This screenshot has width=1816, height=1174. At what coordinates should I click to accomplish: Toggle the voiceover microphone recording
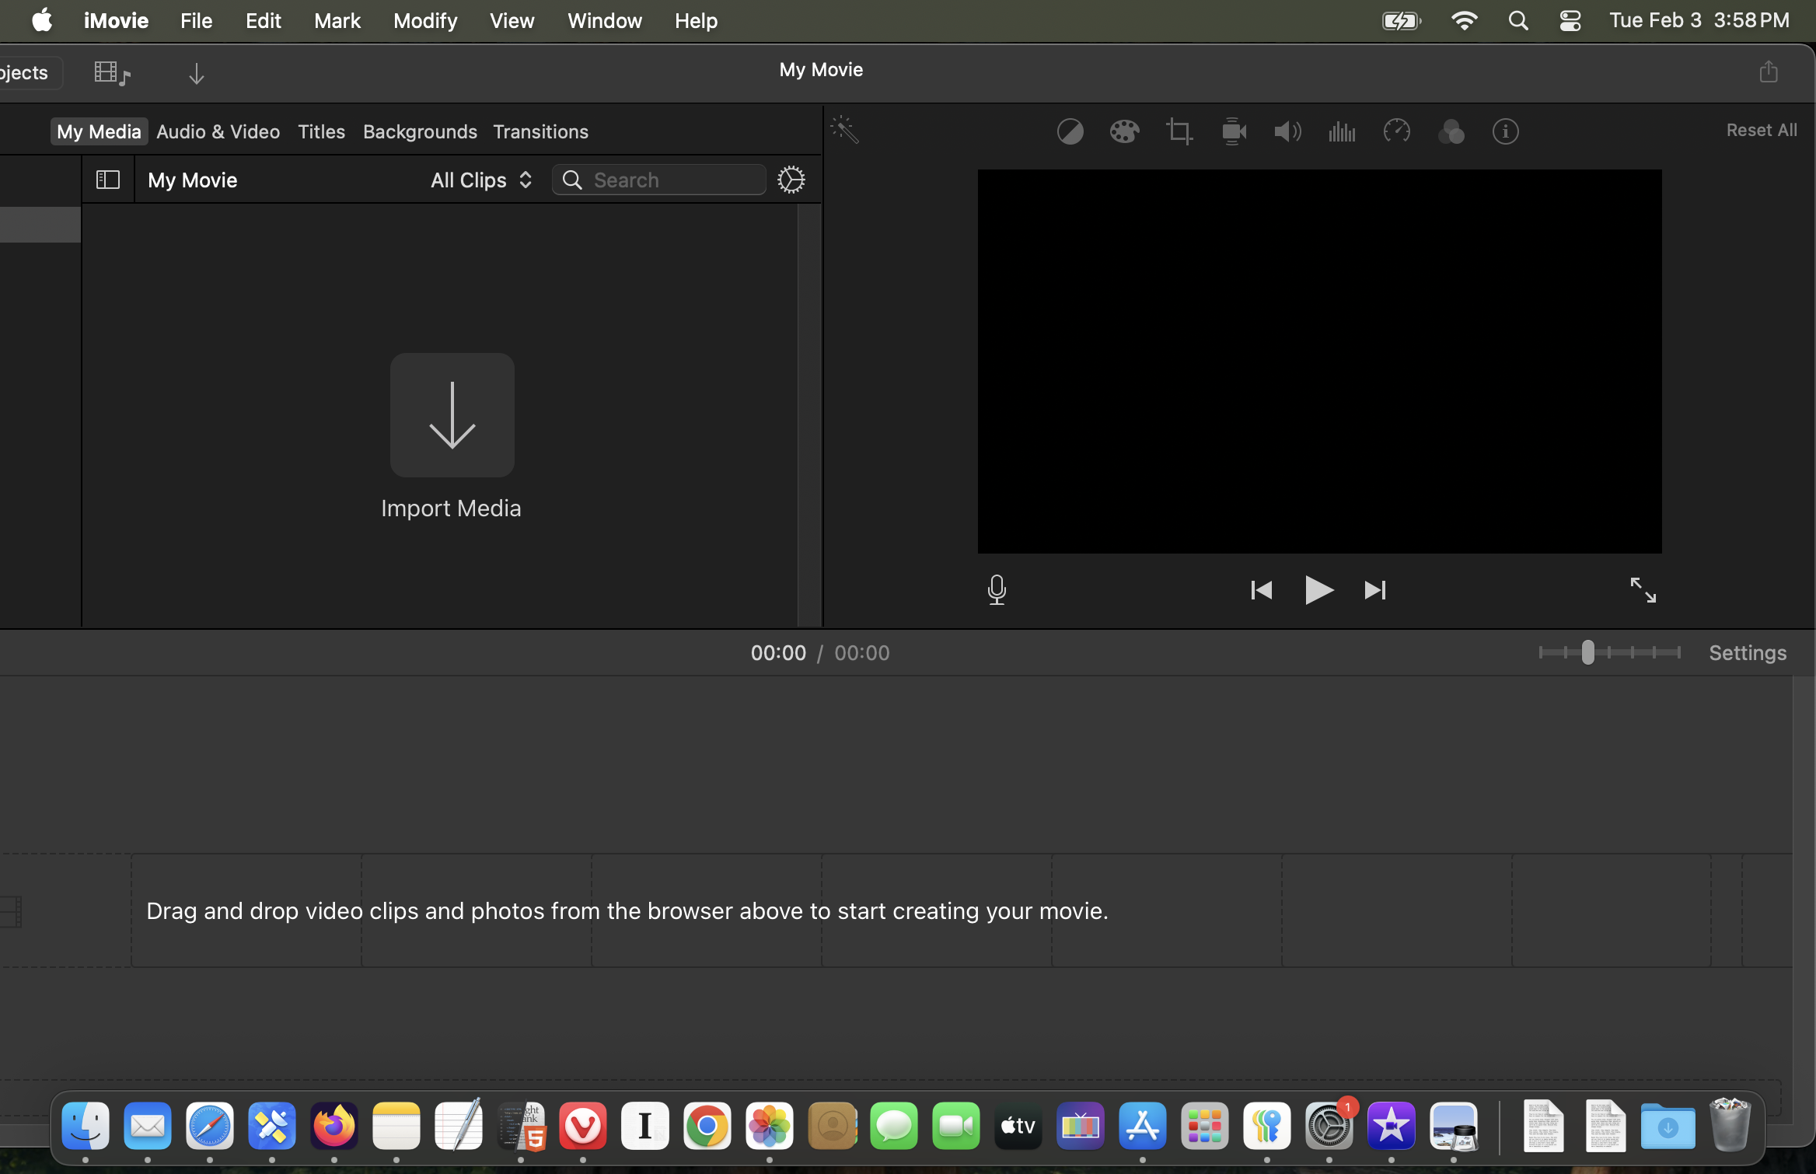click(997, 590)
